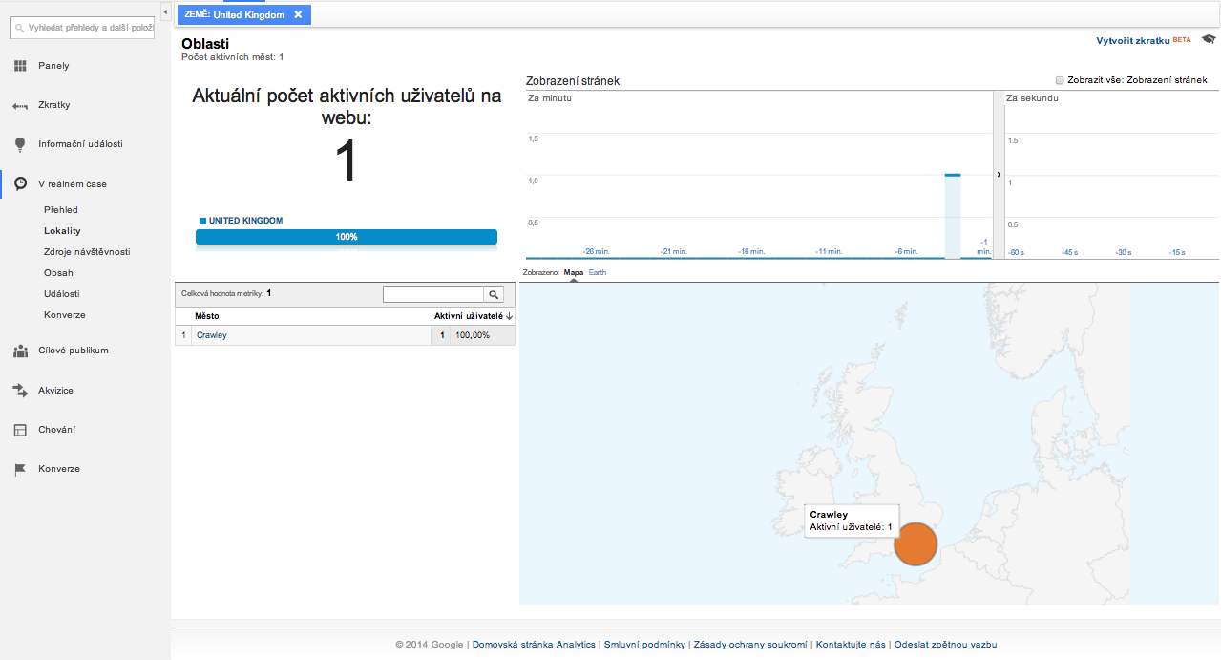Click the Konverze flag icon
Image resolution: width=1221 pixels, height=660 pixels.
pyautogui.click(x=20, y=469)
